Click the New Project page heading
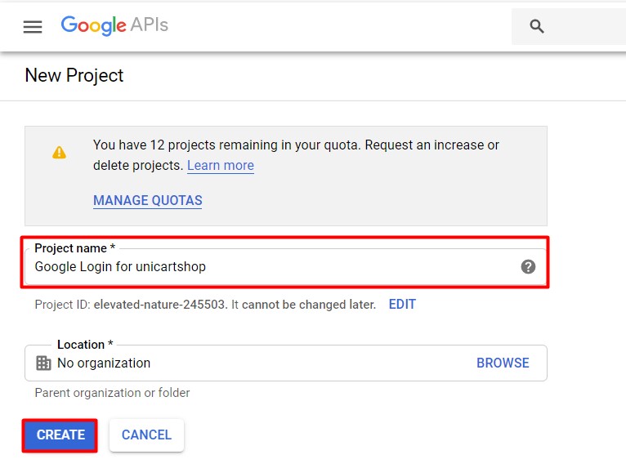Viewport: 626px width, 468px height. point(74,75)
